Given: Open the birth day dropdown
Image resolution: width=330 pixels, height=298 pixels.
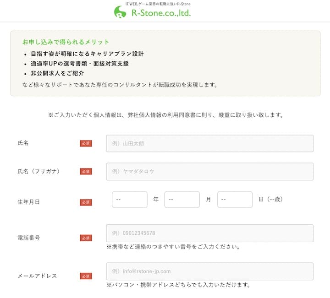Looking at the screenshot, I should 235,200.
